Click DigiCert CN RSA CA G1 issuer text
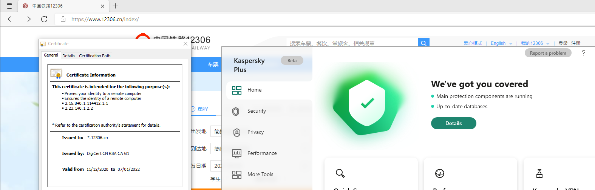The height and width of the screenshot is (190, 595). click(108, 153)
